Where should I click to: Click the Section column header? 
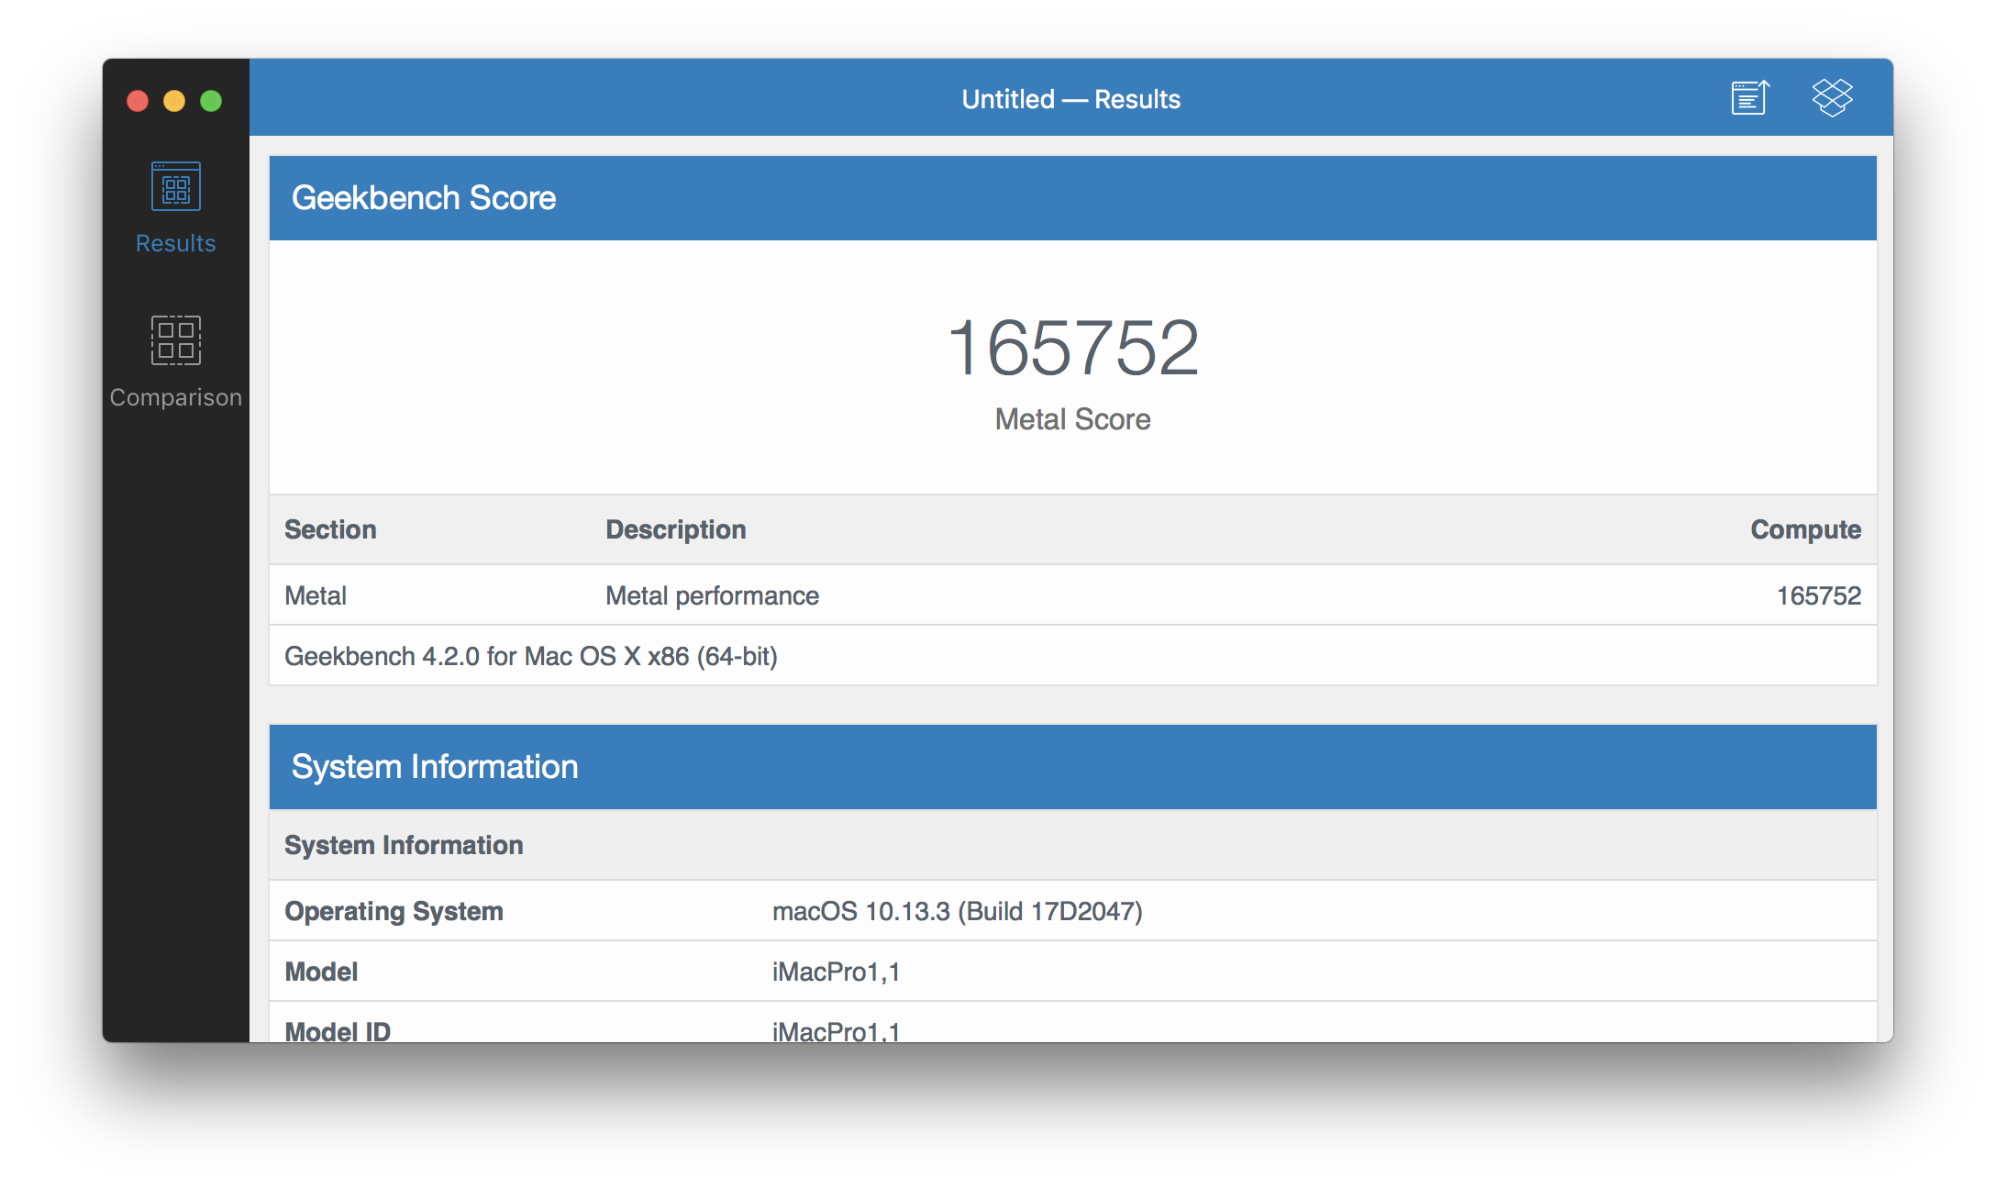point(330,529)
